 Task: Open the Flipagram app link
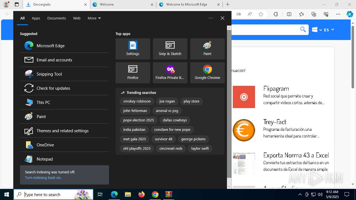pyautogui.click(x=276, y=89)
